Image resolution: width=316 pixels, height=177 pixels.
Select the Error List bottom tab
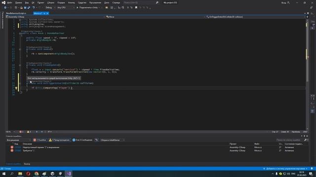coord(14,164)
